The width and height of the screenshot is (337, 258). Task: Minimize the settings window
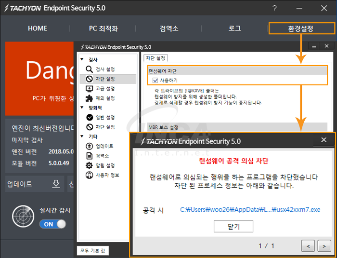pyautogui.click(x=314, y=46)
